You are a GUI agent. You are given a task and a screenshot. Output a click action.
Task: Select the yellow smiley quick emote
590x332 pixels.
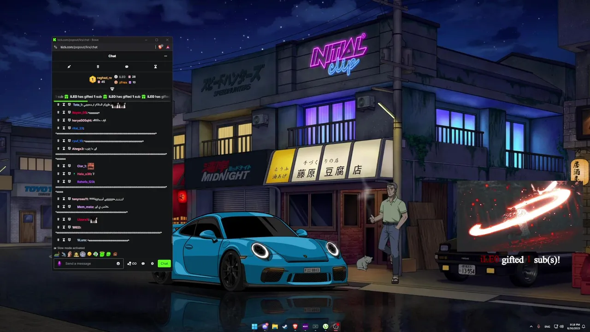click(x=89, y=254)
